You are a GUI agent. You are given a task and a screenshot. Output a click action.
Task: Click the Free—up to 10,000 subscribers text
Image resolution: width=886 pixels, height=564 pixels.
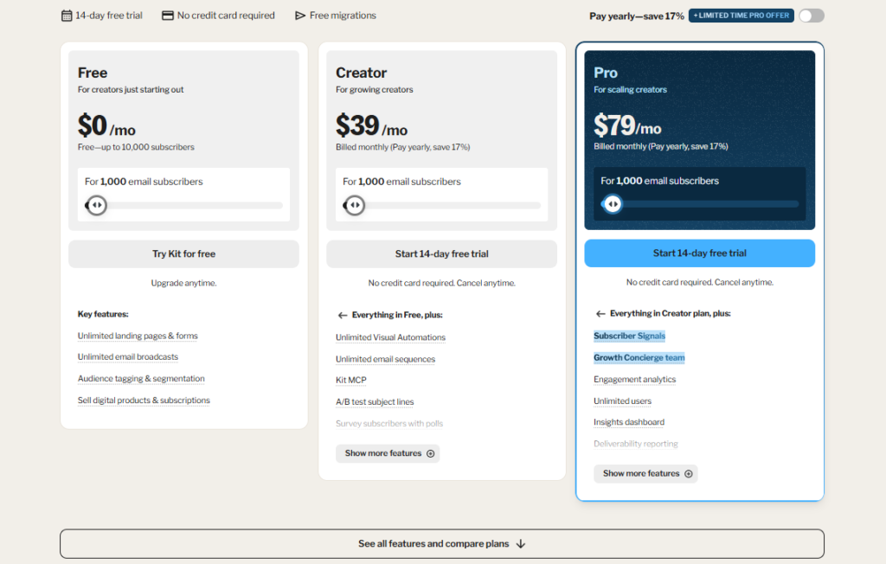136,147
